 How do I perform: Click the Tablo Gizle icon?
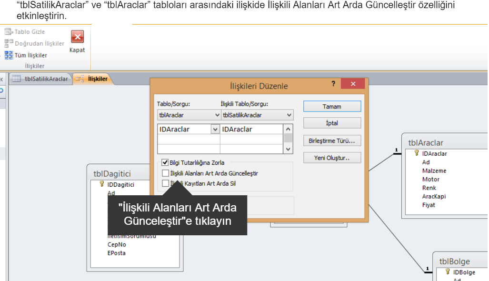click(9, 31)
